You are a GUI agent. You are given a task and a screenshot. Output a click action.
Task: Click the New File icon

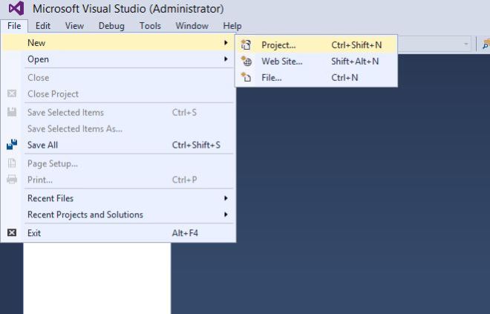(x=247, y=77)
